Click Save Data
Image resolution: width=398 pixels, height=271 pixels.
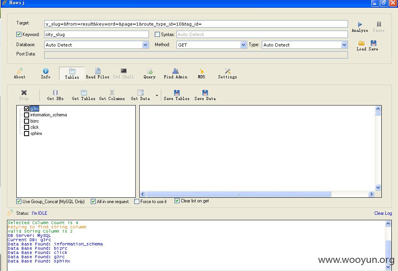click(205, 95)
